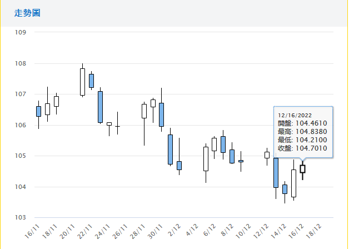Click the long blue candle on 13/12
The width and height of the screenshot is (349, 249).
[276, 172]
